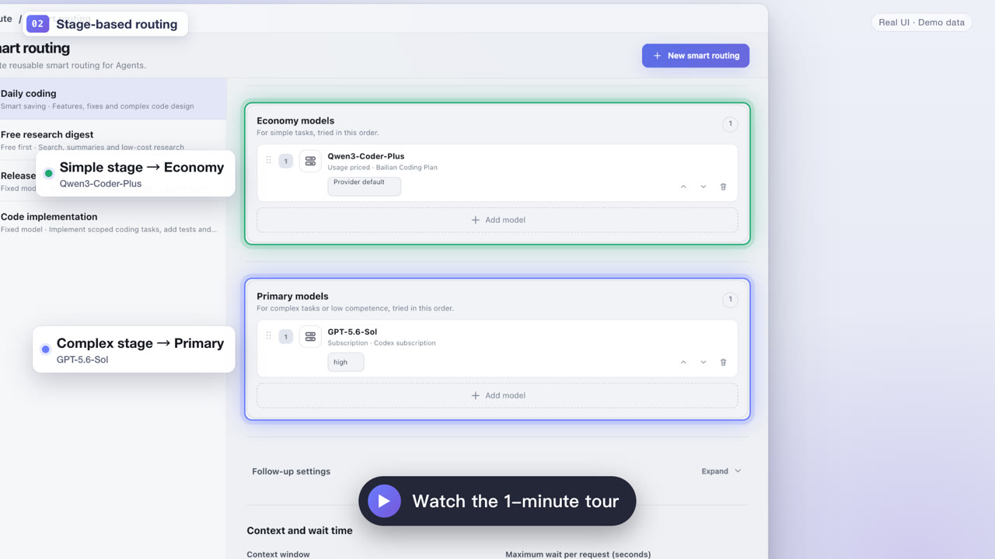Screen dimensions: 995x559
Task: Move Qwen3-Coder-Plus up in order
Action: click(x=683, y=187)
